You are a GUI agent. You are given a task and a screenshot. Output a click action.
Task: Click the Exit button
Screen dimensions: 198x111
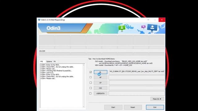click(155, 107)
